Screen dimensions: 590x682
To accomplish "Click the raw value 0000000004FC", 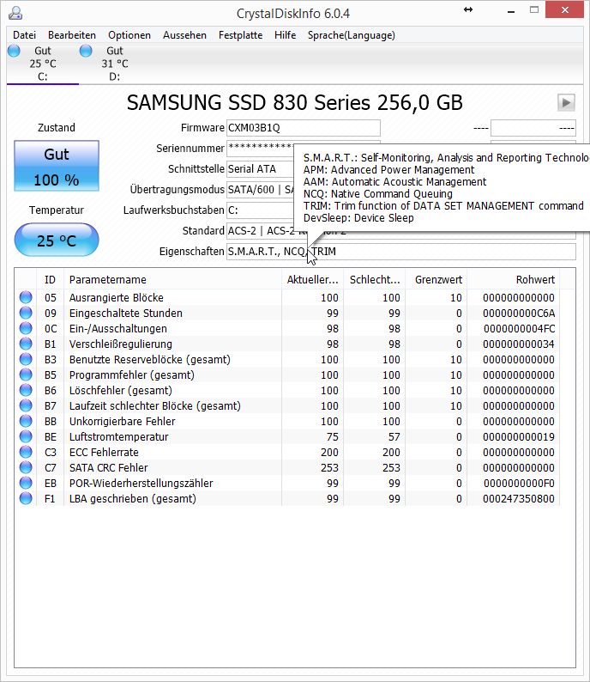I will [519, 329].
